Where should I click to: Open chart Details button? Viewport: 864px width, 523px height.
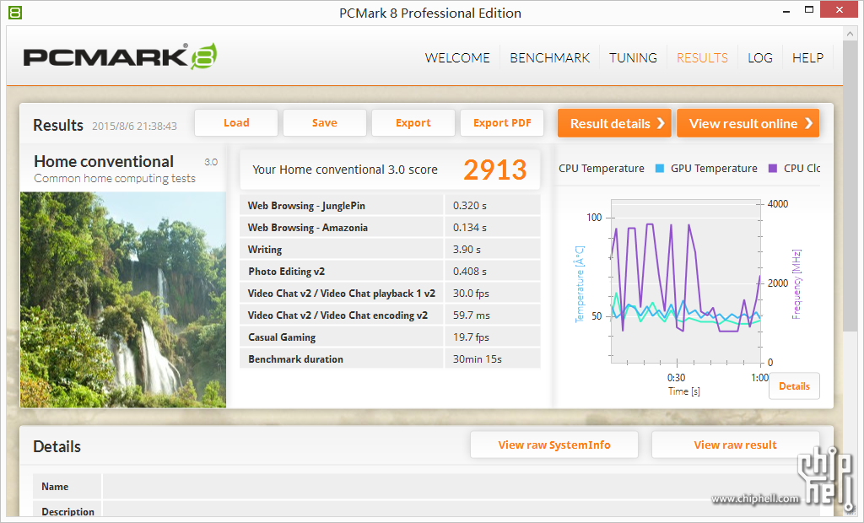[794, 386]
